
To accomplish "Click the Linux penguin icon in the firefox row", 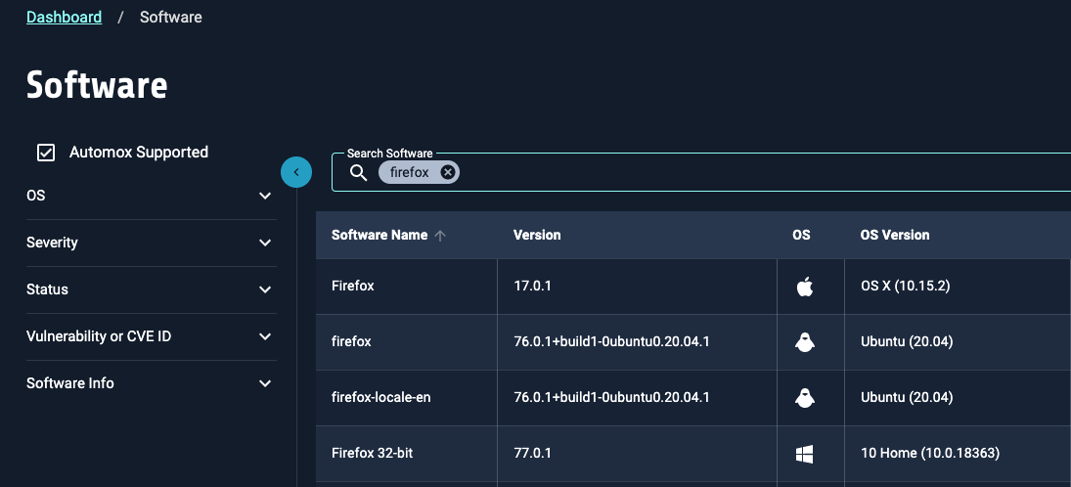I will (x=805, y=341).
